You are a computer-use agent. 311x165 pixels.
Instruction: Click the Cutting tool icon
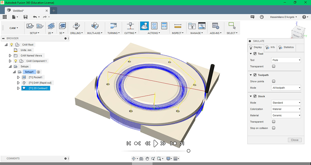pos(130,26)
